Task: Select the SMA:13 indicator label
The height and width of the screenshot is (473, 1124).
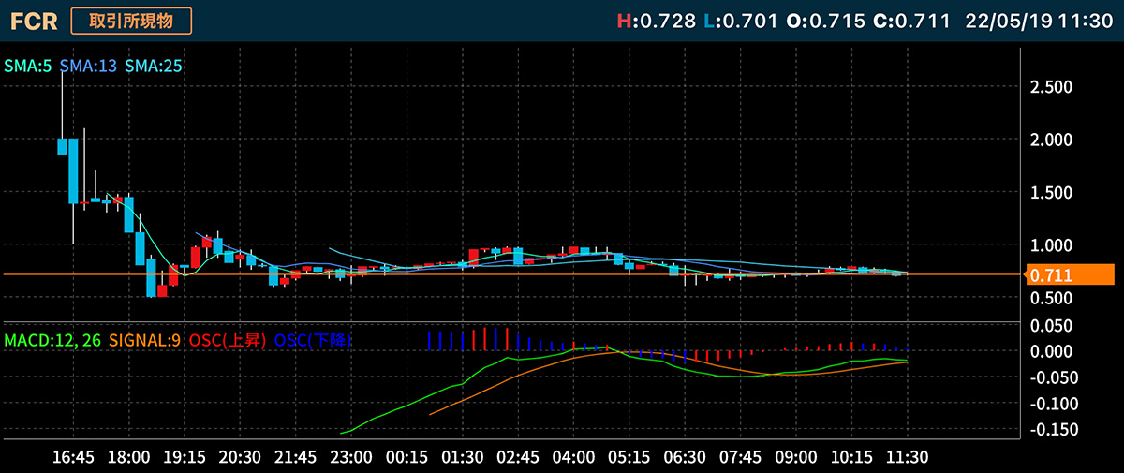Action: click(x=88, y=67)
